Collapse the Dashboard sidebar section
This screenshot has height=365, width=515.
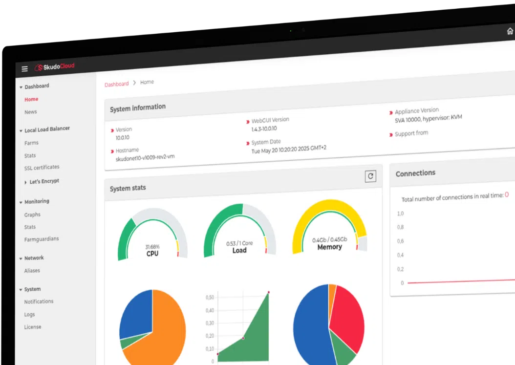click(x=21, y=87)
